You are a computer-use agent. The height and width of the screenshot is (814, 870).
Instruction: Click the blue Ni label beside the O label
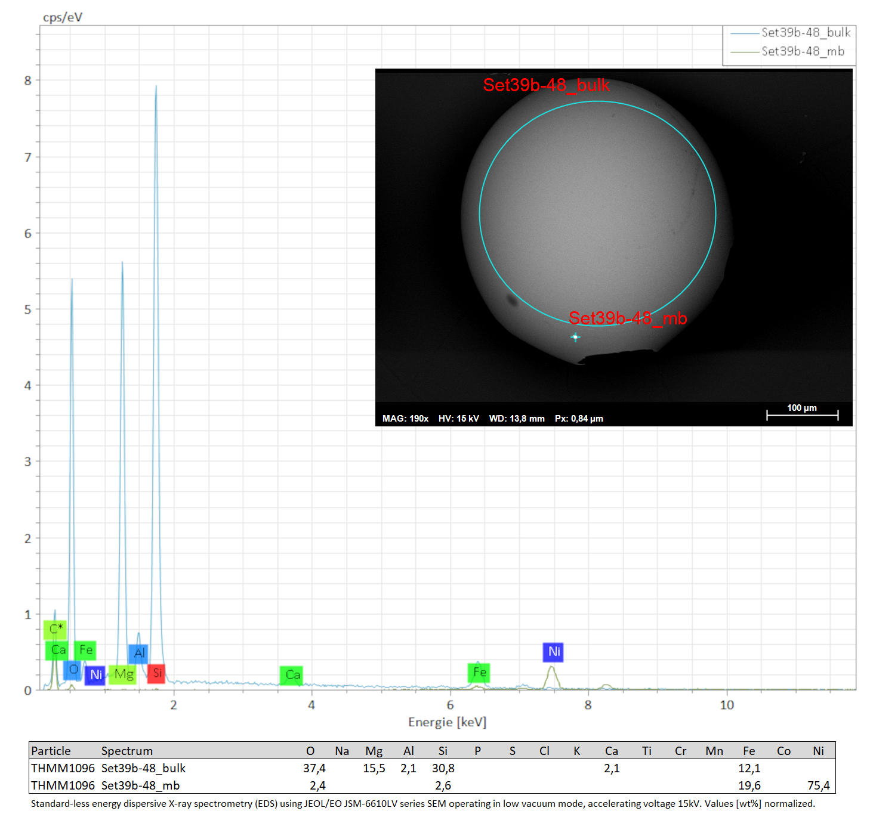click(95, 675)
